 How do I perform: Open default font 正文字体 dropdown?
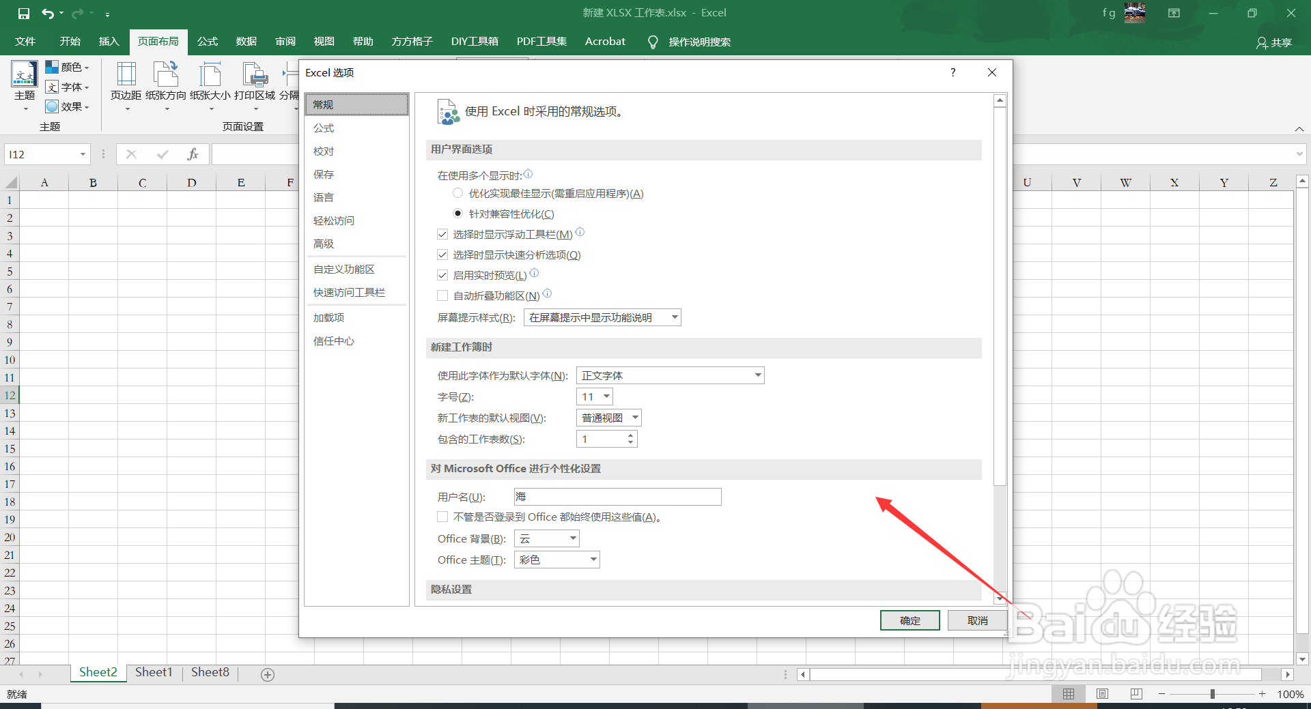[671, 375]
